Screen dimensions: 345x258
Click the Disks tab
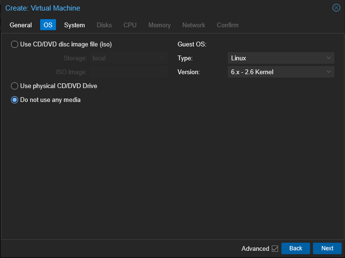pyautogui.click(x=104, y=25)
